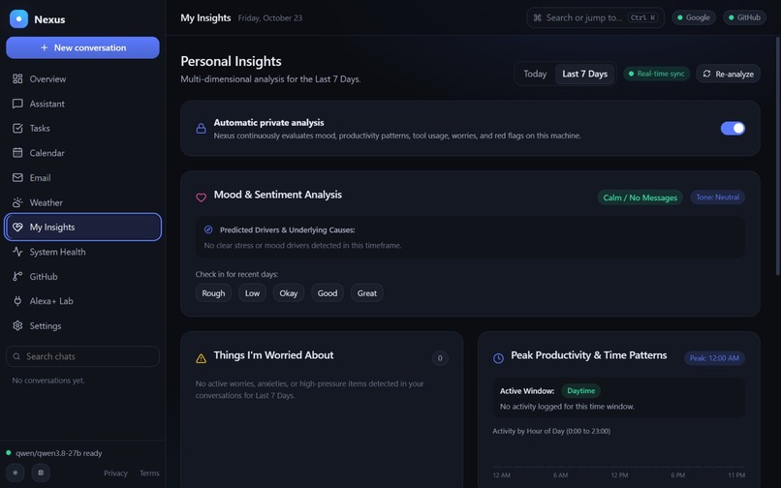
Task: Focus the Search chats field
Action: (x=82, y=356)
